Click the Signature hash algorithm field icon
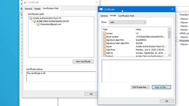Image resolution: width=189 pixels, height=106 pixels. point(104,43)
